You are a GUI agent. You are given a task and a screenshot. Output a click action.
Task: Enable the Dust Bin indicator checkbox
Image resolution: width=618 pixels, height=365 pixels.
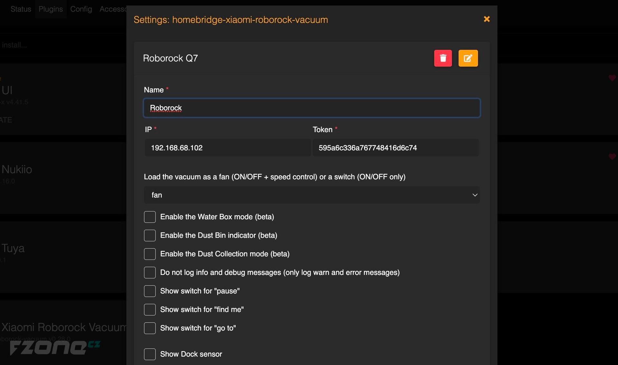click(150, 235)
